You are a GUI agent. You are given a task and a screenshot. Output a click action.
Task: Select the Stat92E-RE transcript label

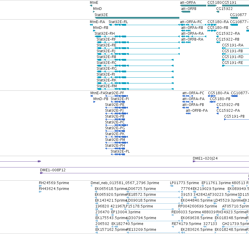click(x=107, y=45)
